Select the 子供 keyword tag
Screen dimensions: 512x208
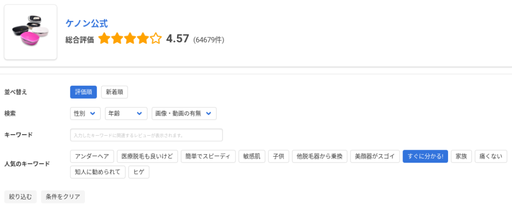(x=278, y=156)
